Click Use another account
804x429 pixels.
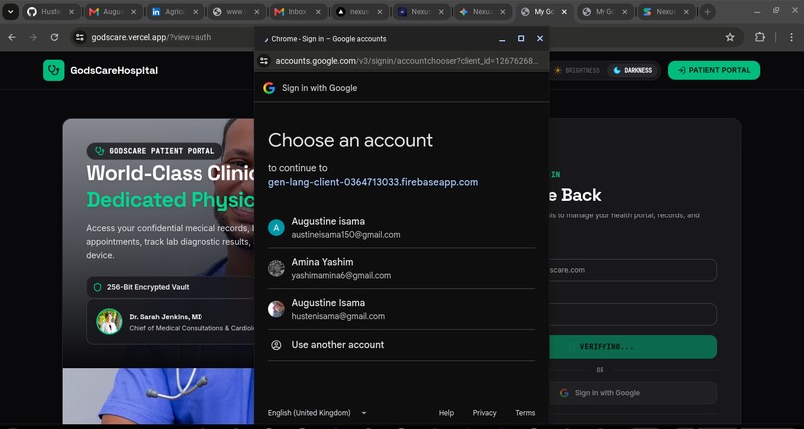401,345
